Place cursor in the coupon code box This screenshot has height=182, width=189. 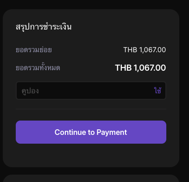(91, 91)
